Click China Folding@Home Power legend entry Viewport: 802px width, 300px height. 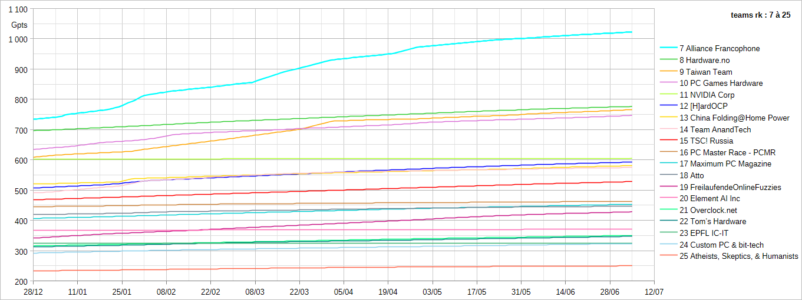(x=725, y=118)
